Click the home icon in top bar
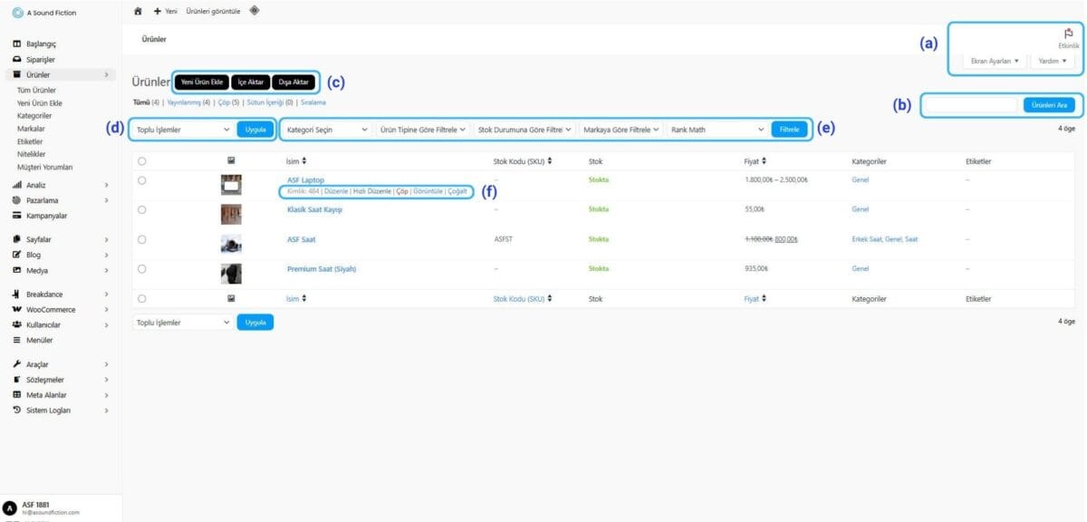 point(138,11)
